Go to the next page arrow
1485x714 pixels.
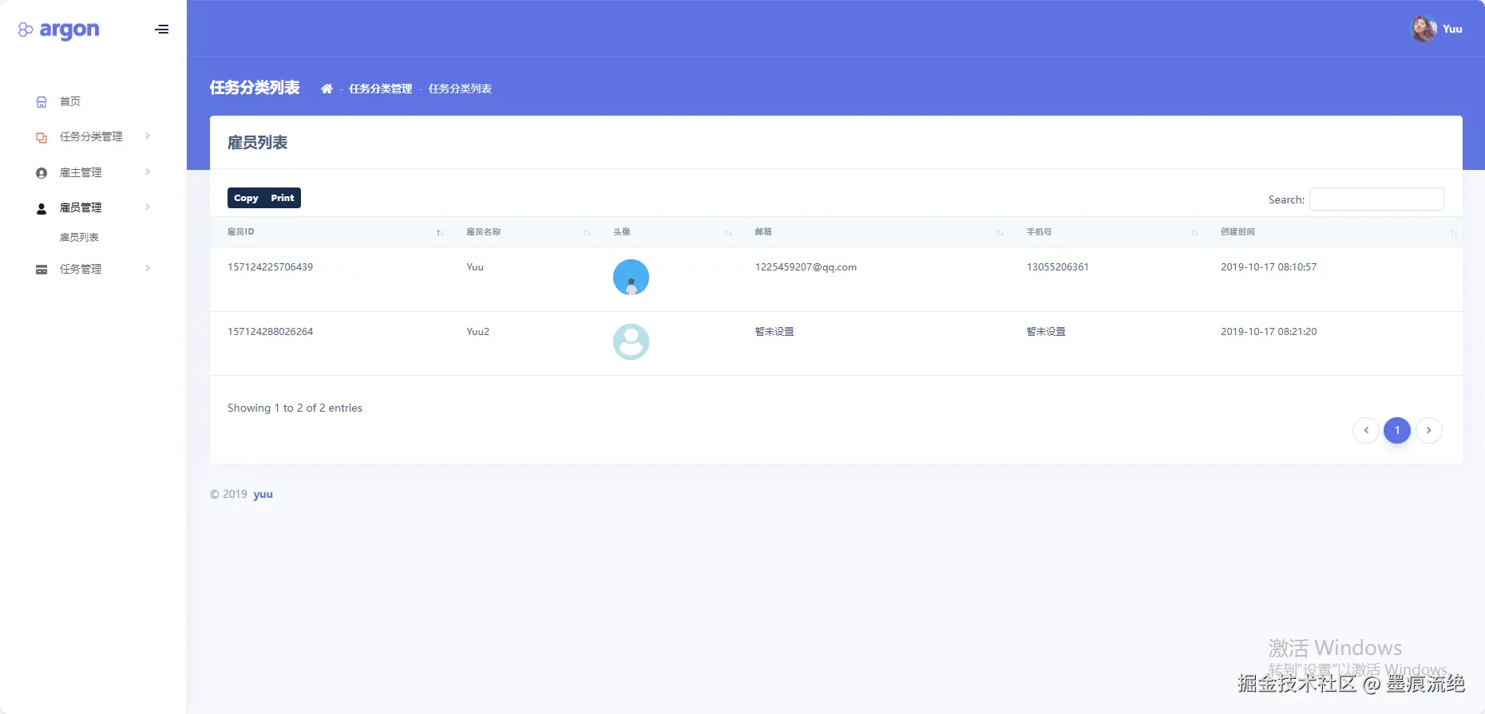point(1429,430)
